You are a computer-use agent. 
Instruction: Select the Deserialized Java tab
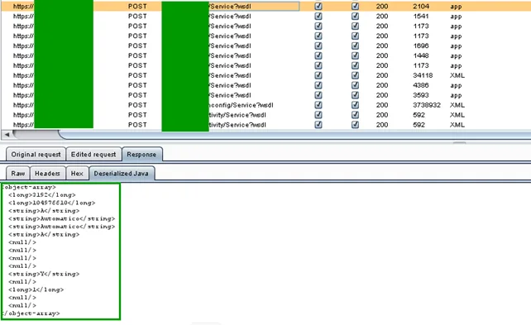click(x=122, y=174)
